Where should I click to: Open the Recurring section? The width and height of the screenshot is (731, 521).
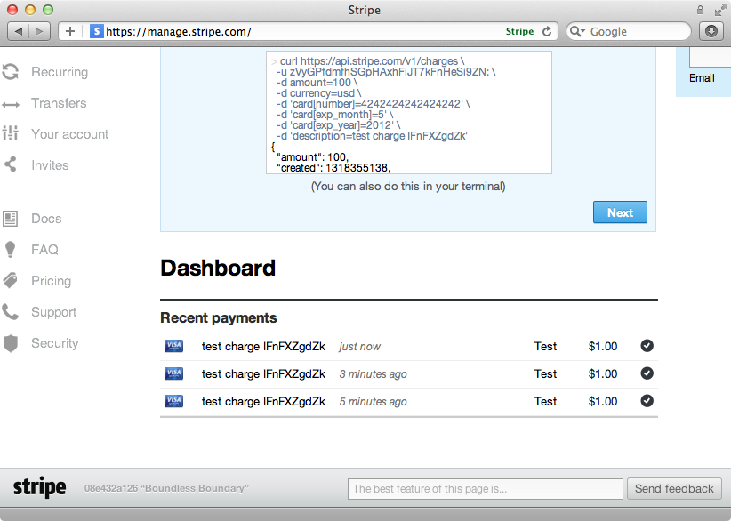coord(60,72)
